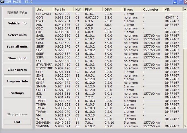Select the STVL/TMFA unit row
Screen dimensions: 187x133
[x=109, y=65]
